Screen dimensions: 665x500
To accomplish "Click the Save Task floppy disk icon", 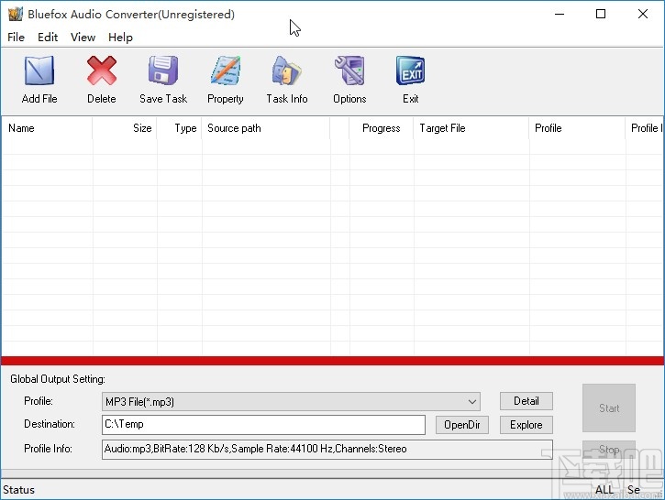I will (x=163, y=71).
